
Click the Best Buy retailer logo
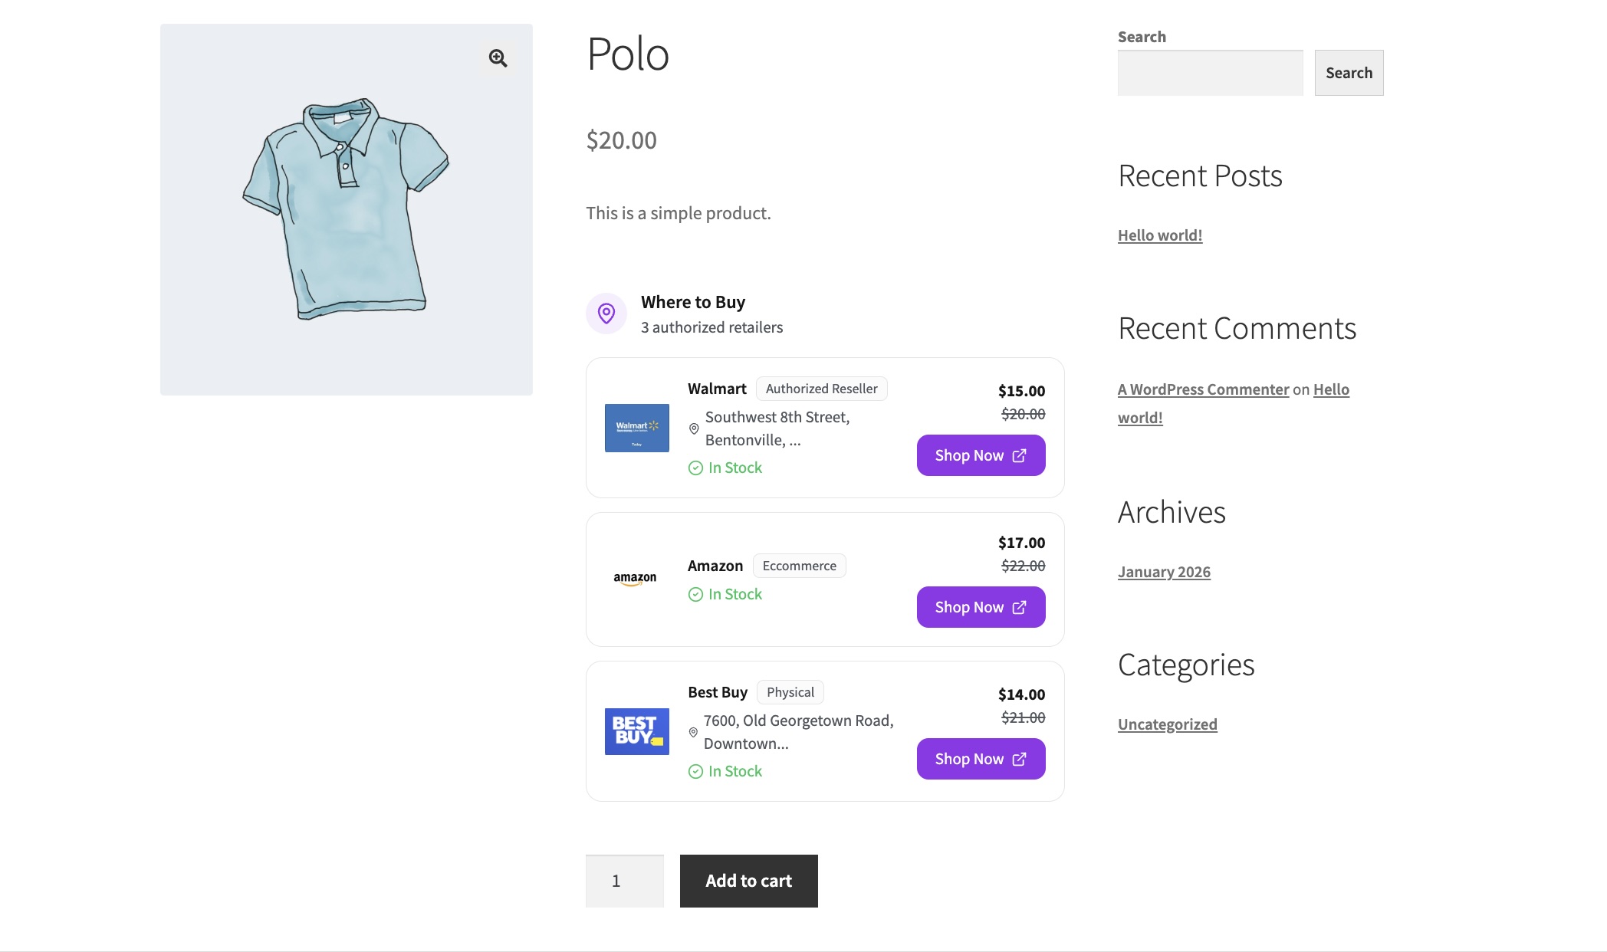[x=636, y=730]
